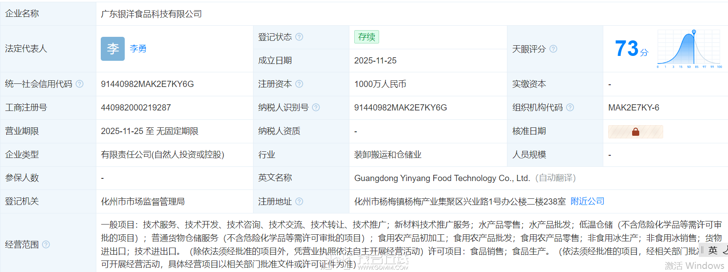The height and width of the screenshot is (272, 728).
Task: Click the score distribution chart
Action: [689, 49]
